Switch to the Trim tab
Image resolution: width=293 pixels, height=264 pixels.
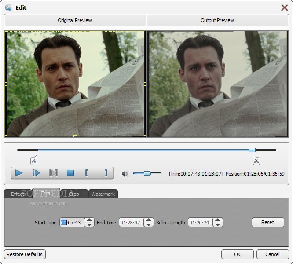coord(46,193)
